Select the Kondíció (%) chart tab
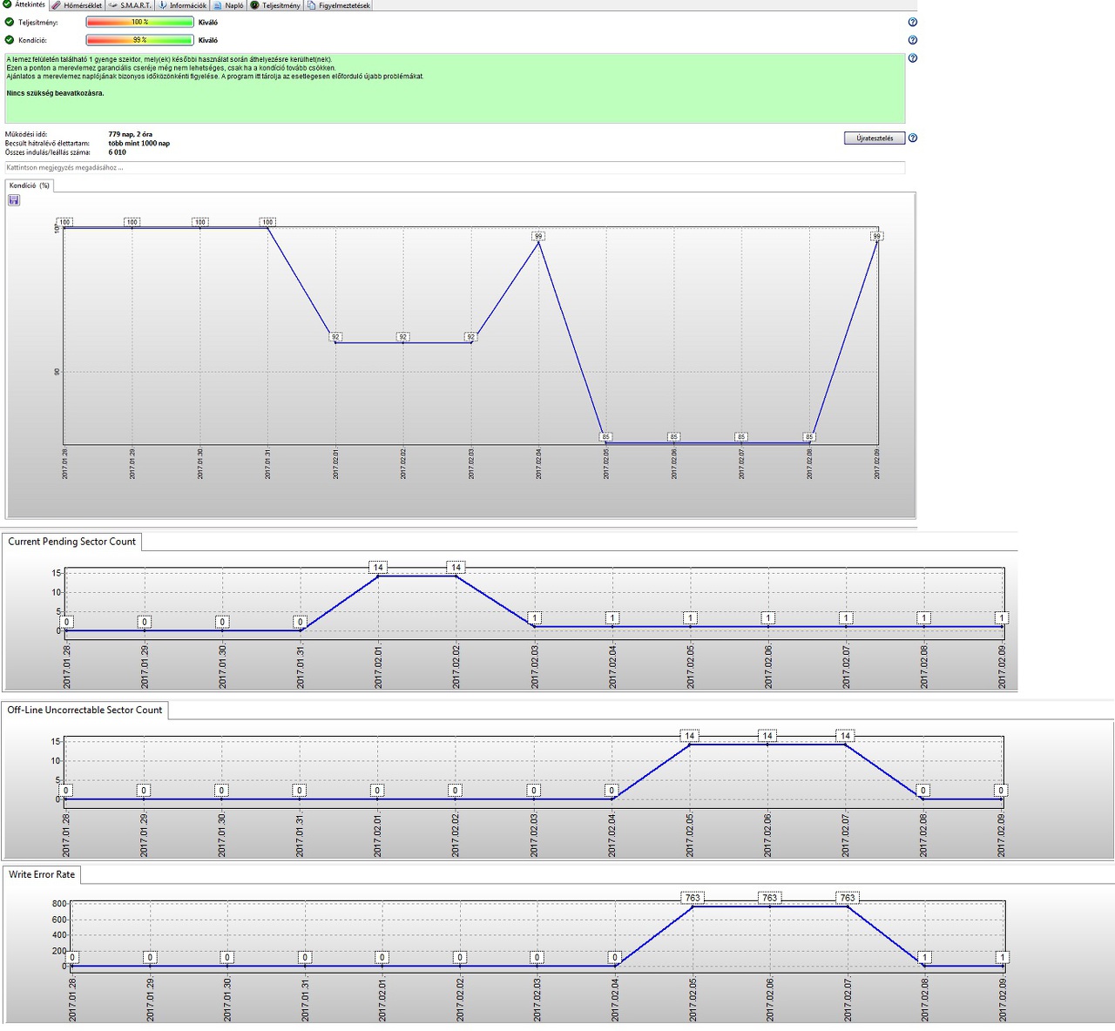Image resolution: width=1115 pixels, height=1031 pixels. pyautogui.click(x=30, y=185)
